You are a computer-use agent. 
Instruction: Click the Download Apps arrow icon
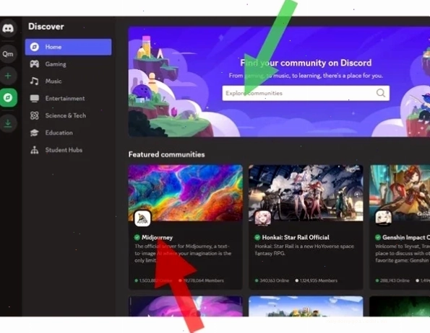coord(8,123)
